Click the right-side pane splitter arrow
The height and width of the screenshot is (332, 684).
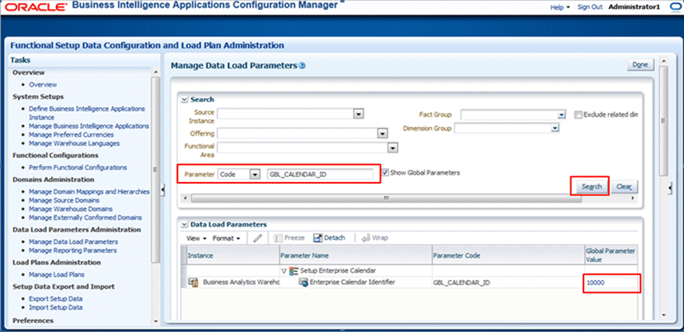670,188
